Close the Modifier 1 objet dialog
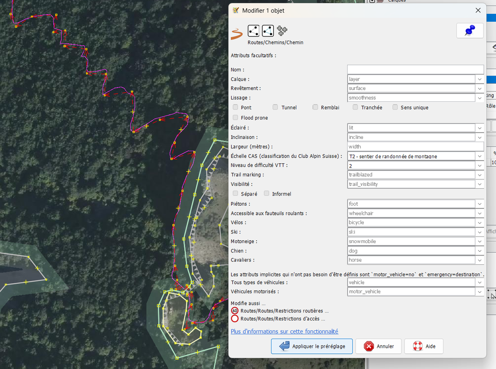Image resolution: width=496 pixels, height=369 pixels. click(x=478, y=11)
